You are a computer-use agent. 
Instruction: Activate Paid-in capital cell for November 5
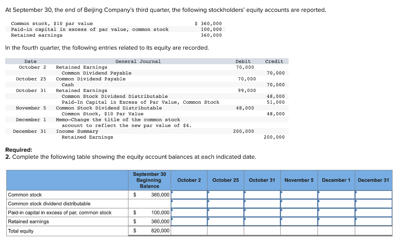point(299,213)
